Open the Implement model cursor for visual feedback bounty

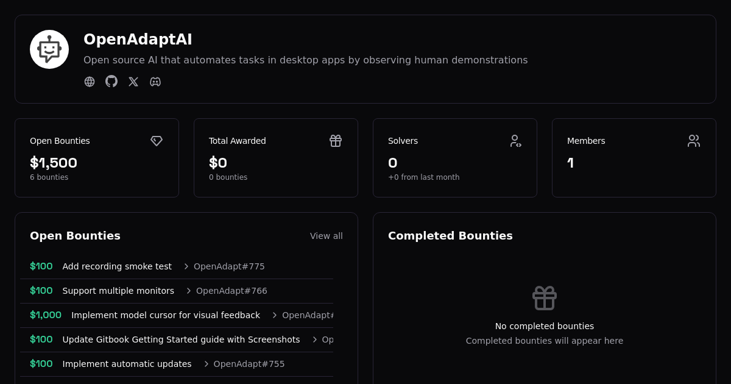tap(166, 315)
